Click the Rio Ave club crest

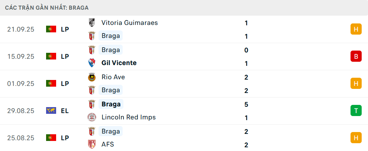pyautogui.click(x=91, y=77)
